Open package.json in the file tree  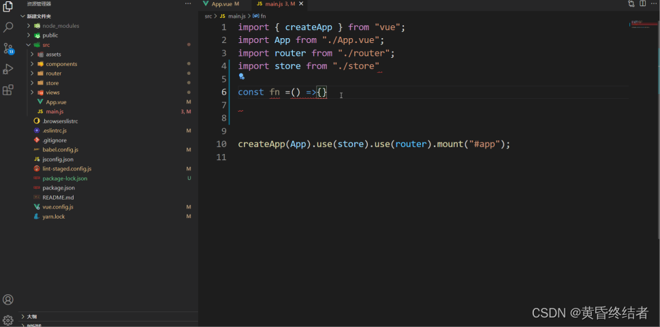[x=58, y=188]
